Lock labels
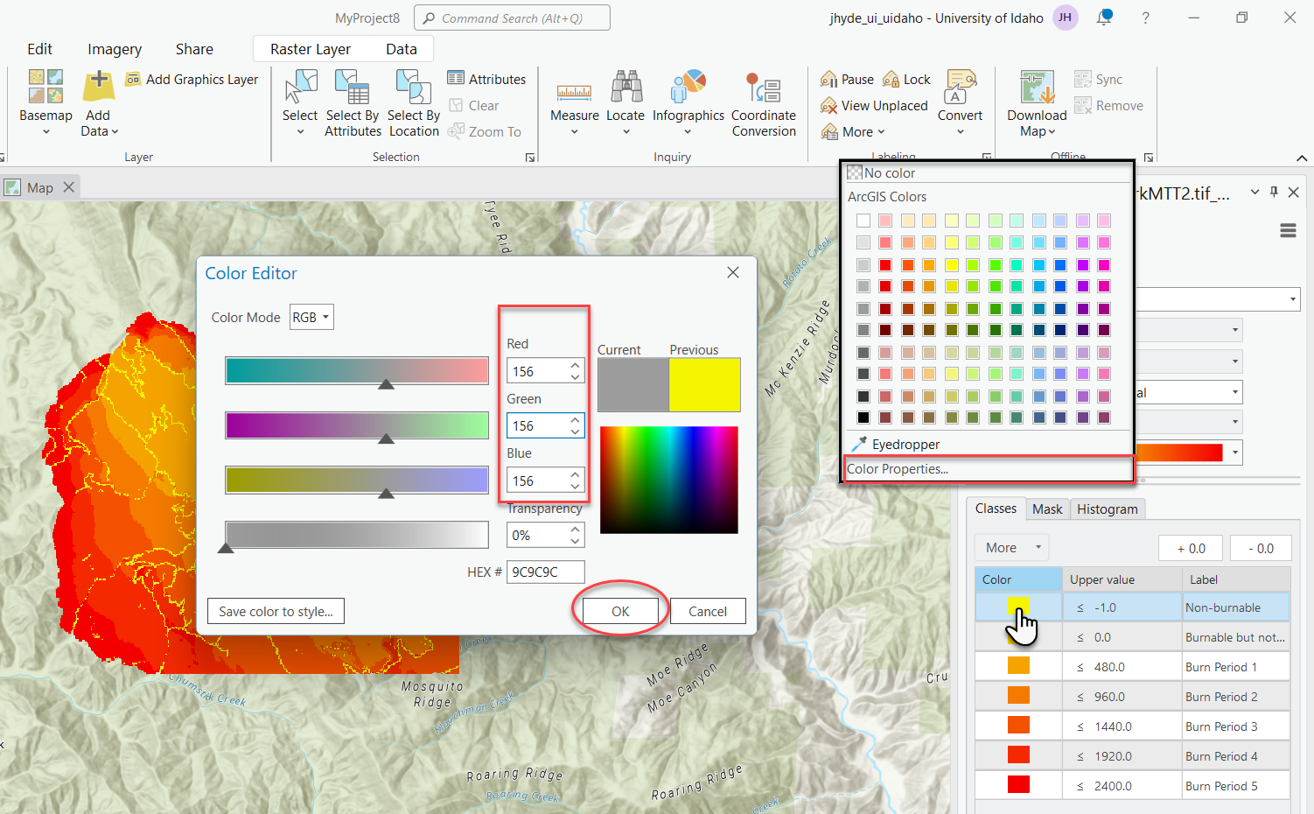 [x=906, y=79]
